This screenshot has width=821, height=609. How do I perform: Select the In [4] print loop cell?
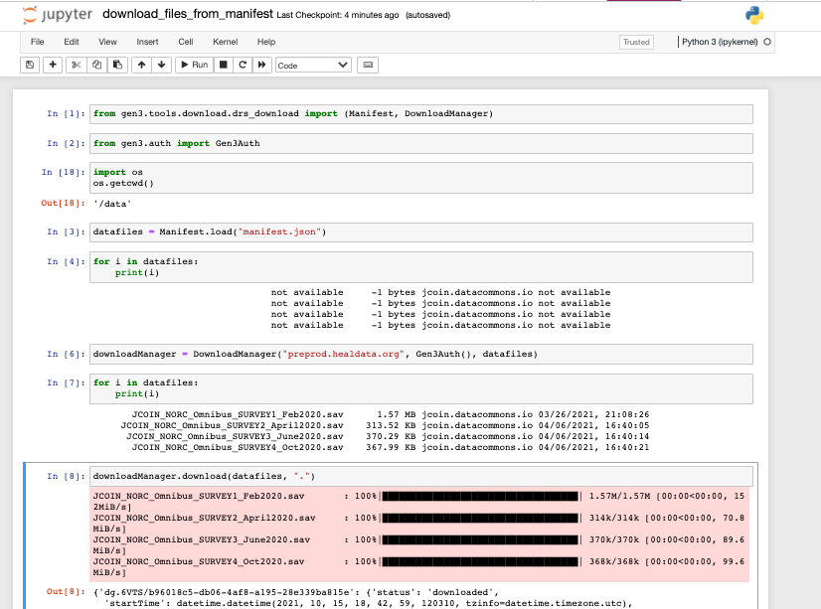421,267
